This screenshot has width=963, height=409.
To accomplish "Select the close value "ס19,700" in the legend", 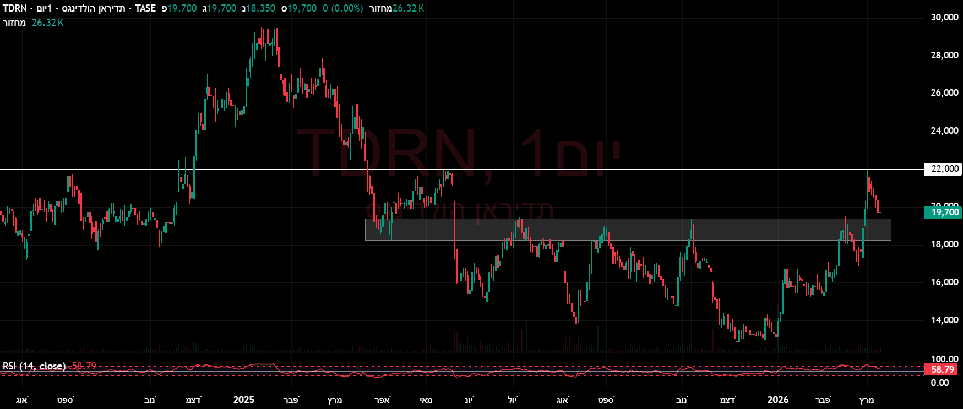I will click(x=299, y=8).
